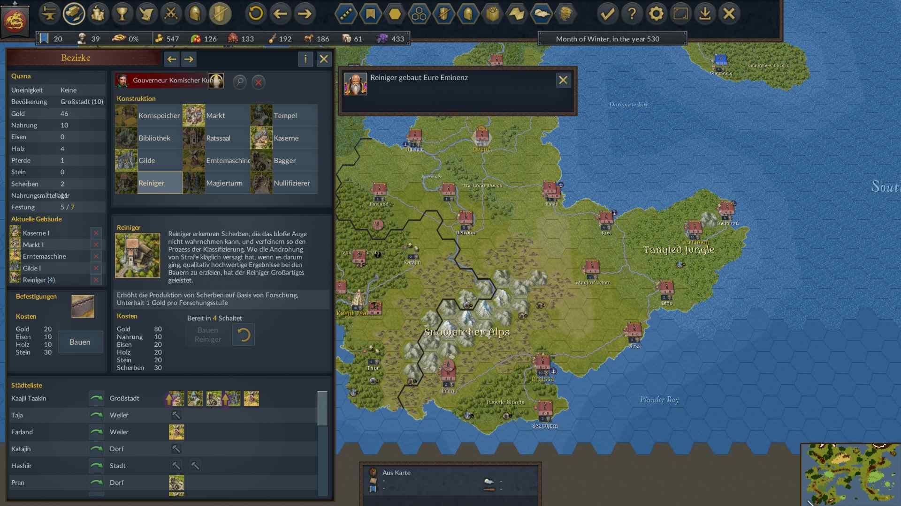Cancel Reiniger (4) with its red X

[x=96, y=280]
